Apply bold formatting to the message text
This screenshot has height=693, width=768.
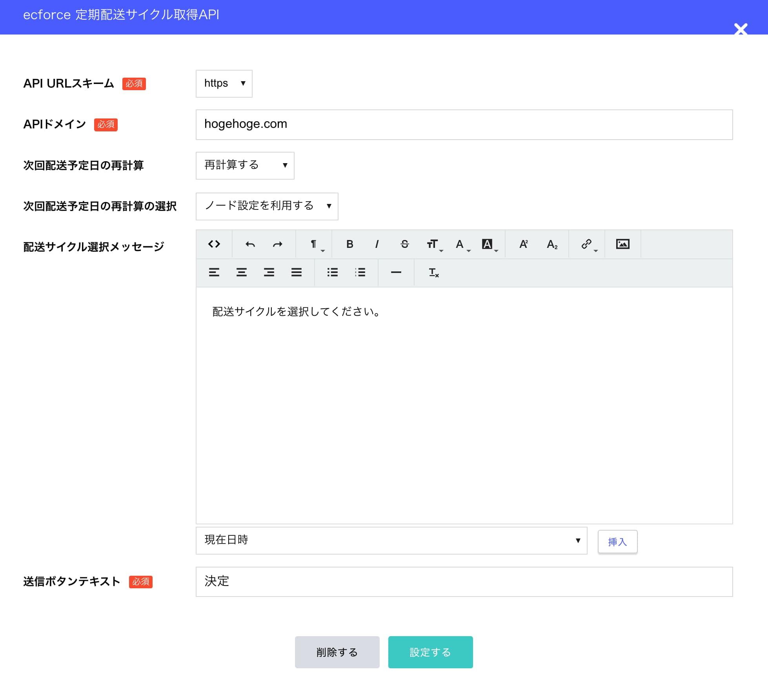point(349,244)
